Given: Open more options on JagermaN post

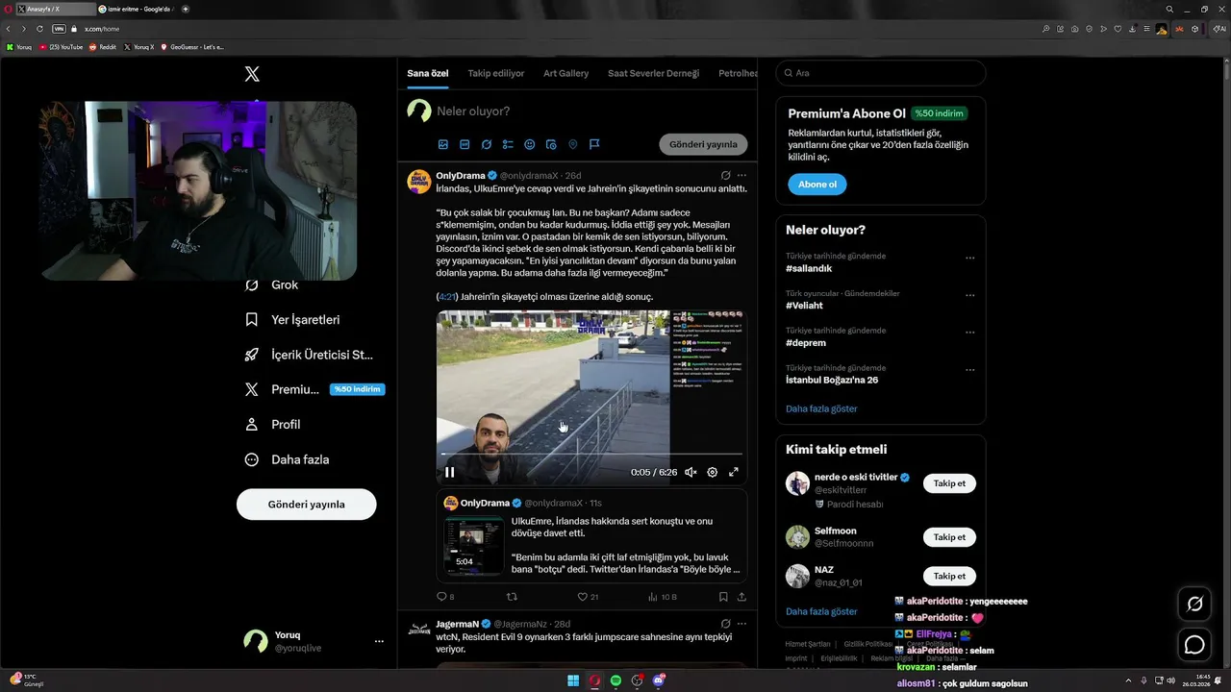Looking at the screenshot, I should pos(741,624).
